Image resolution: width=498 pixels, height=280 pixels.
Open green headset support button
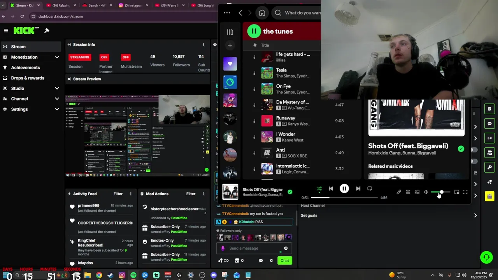486,257
